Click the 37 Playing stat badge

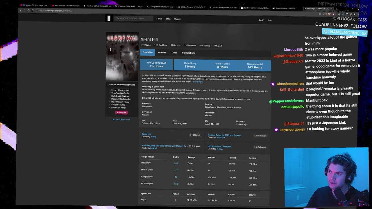click(x=146, y=45)
